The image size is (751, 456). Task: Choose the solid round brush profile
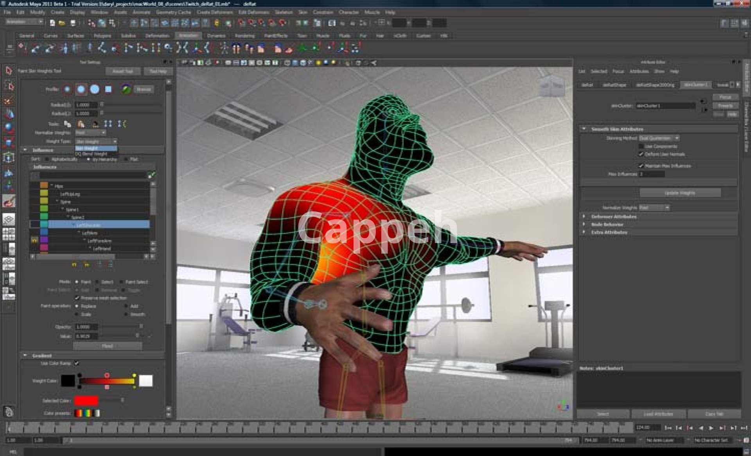click(x=95, y=89)
